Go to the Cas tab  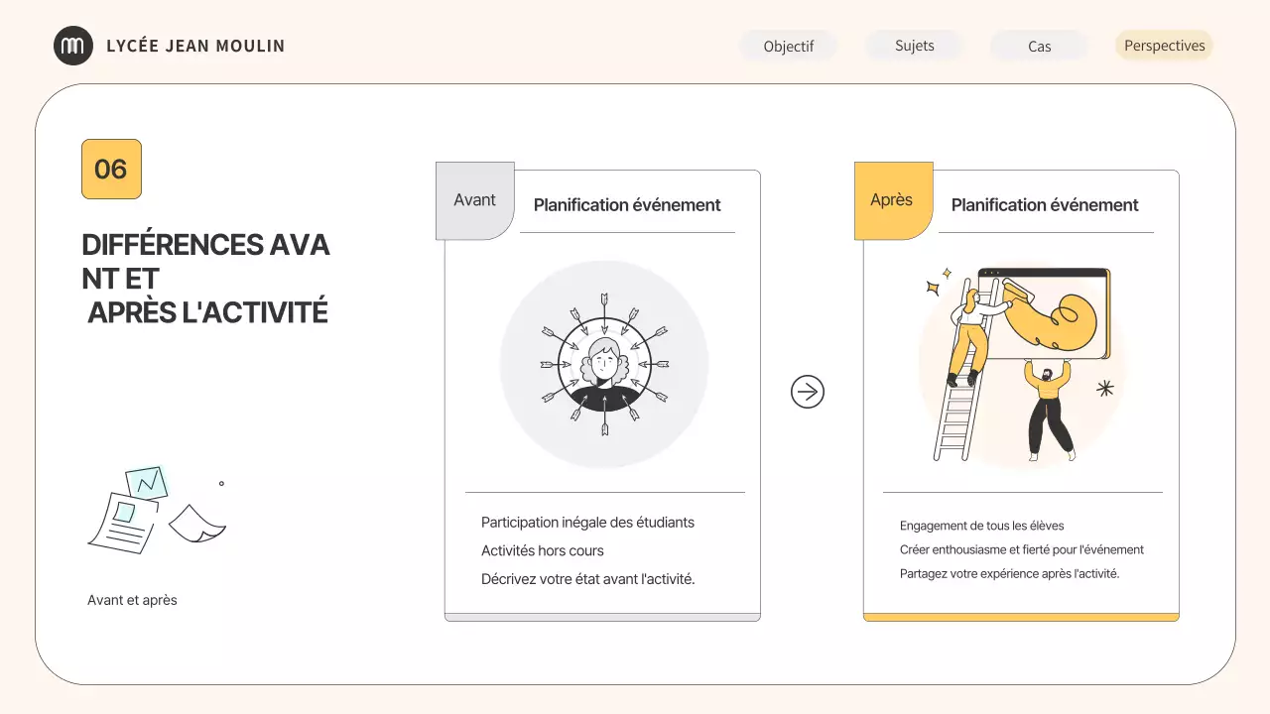[x=1039, y=46]
